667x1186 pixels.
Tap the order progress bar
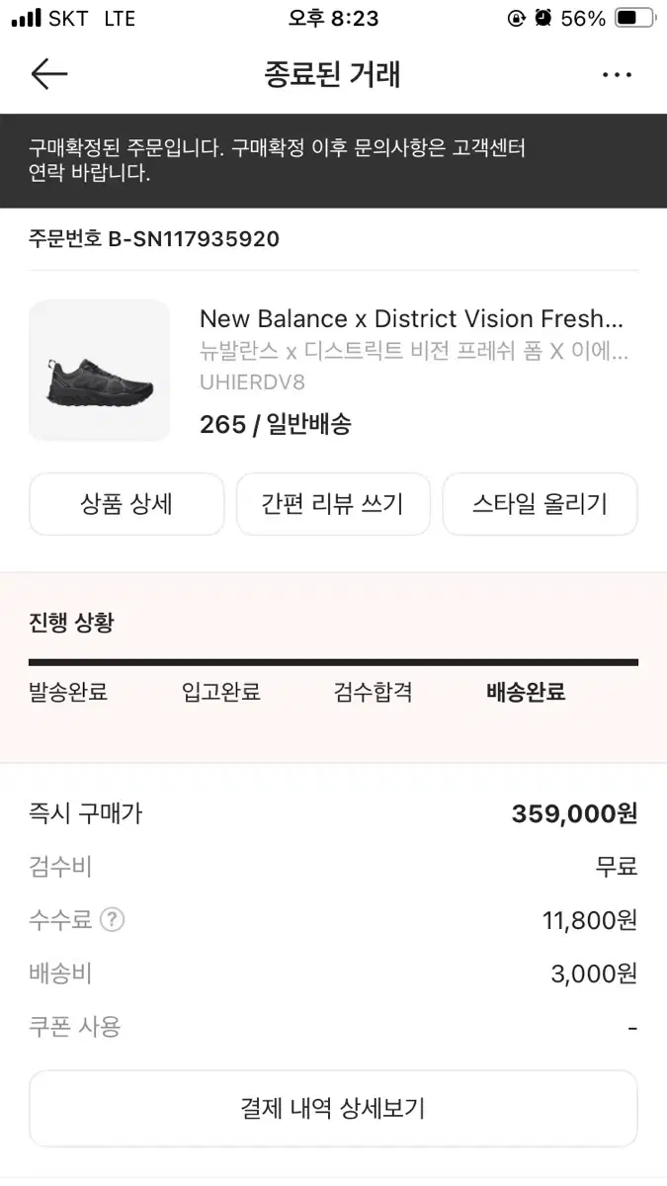(x=333, y=662)
